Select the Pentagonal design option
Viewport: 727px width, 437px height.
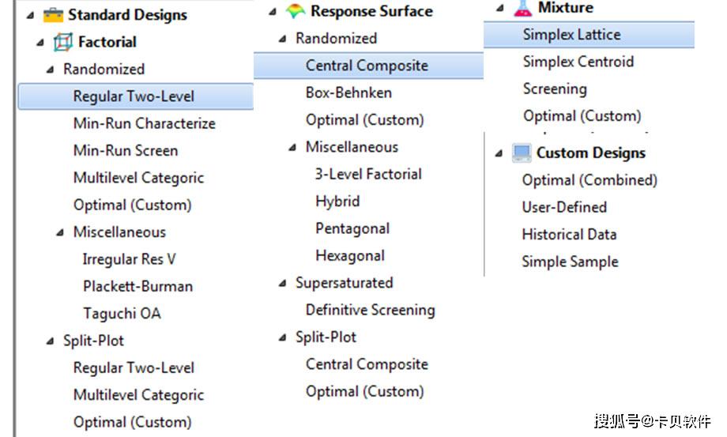click(x=351, y=228)
